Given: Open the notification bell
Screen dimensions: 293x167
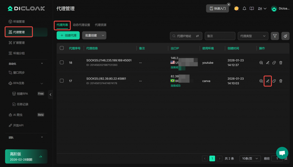Looking at the screenshot, I should [x=244, y=9].
